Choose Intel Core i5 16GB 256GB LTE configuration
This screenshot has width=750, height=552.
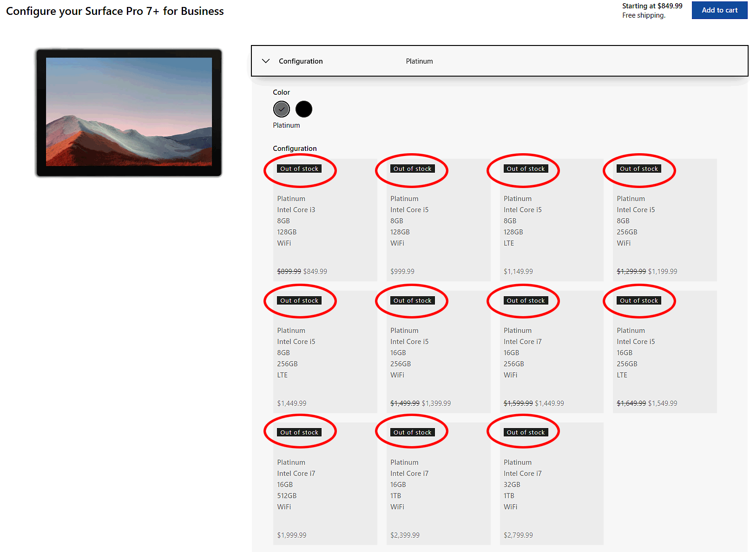coord(664,352)
